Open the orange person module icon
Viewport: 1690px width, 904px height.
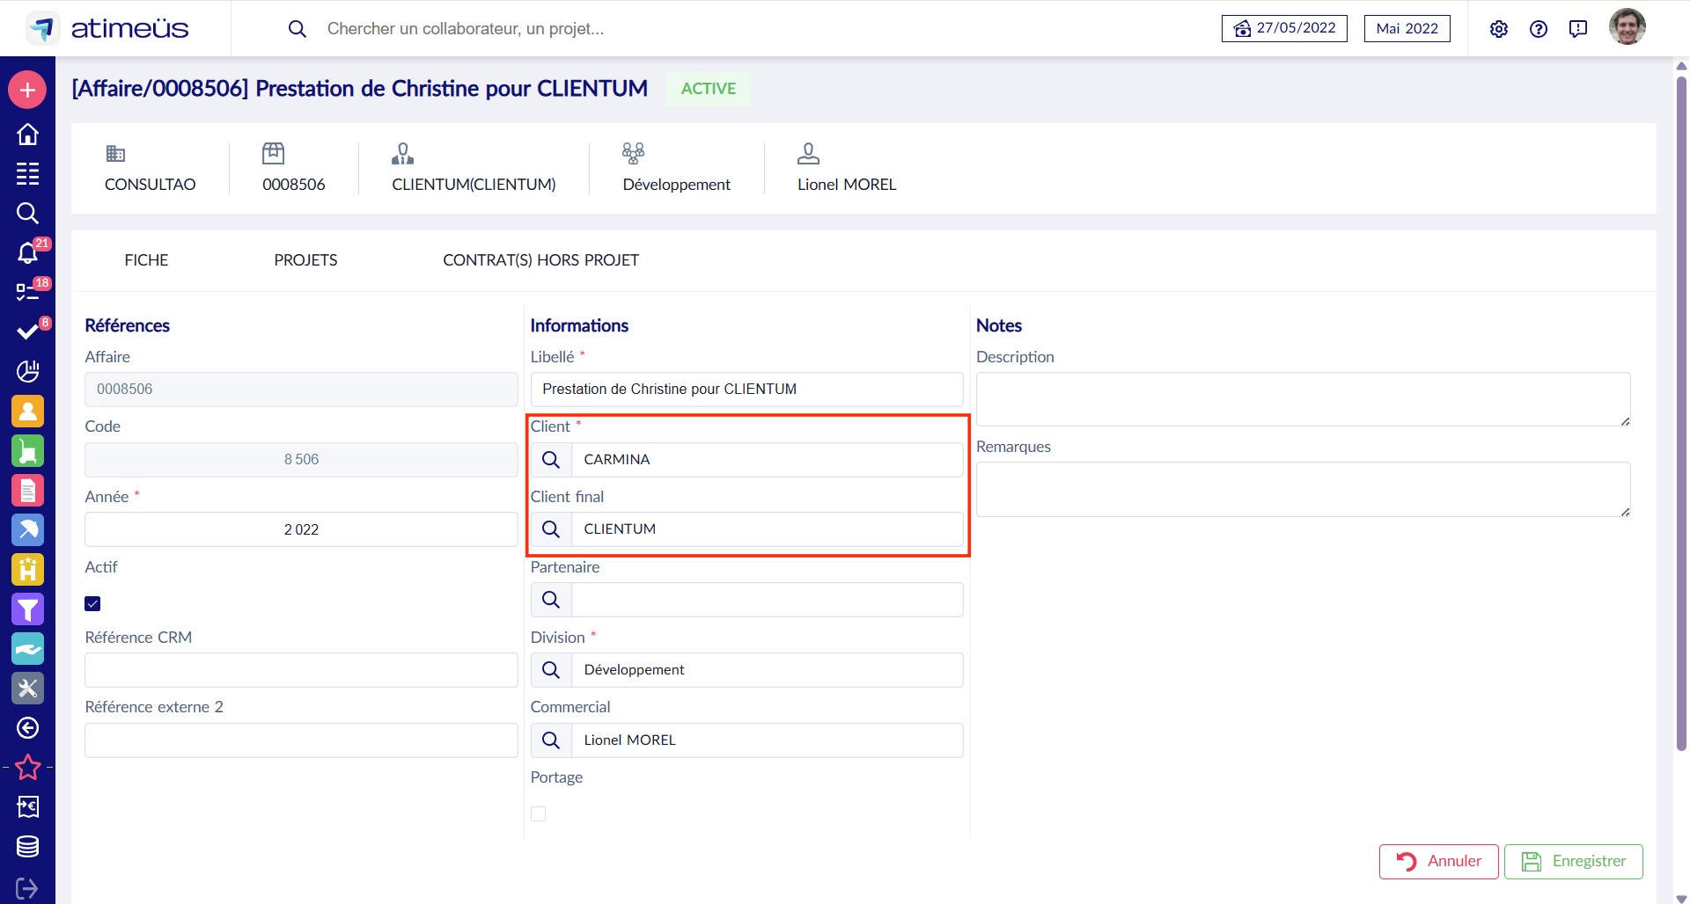pos(27,411)
